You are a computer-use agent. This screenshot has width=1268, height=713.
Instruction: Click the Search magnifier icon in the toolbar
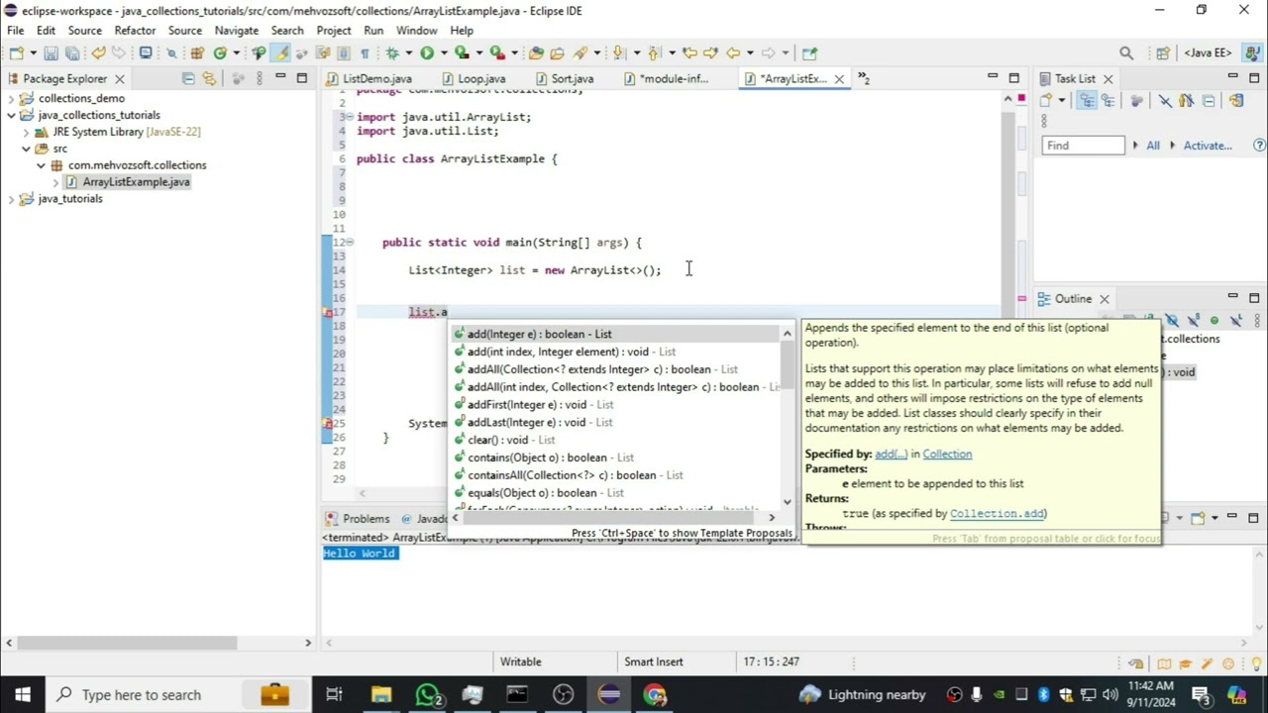(1126, 52)
